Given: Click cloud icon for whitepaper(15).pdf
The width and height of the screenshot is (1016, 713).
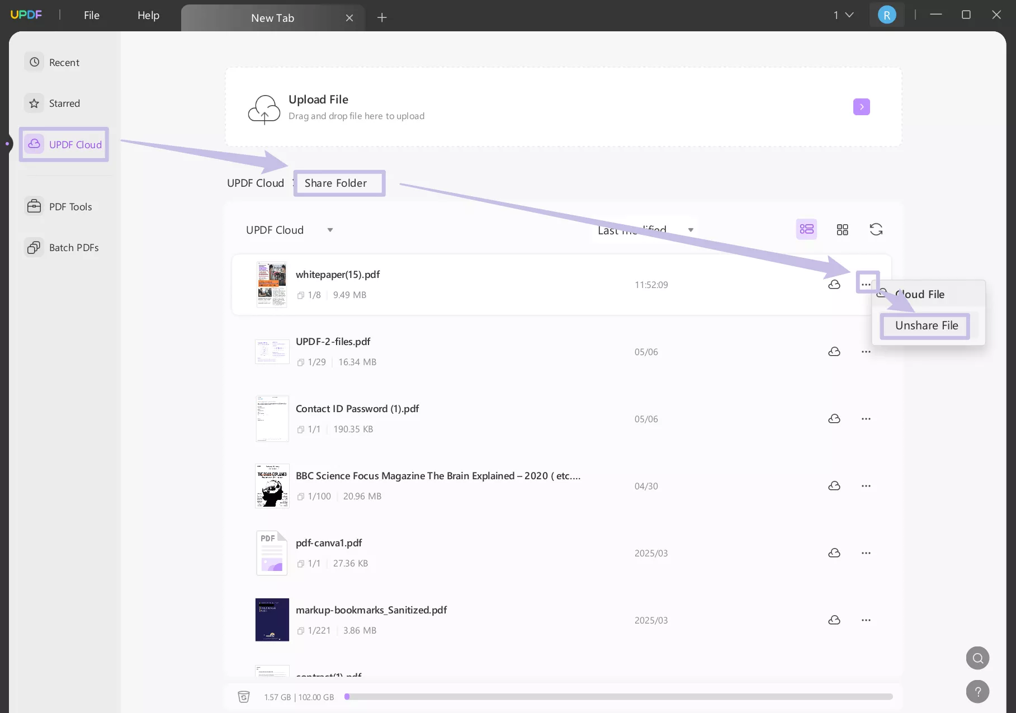Looking at the screenshot, I should pos(834,285).
